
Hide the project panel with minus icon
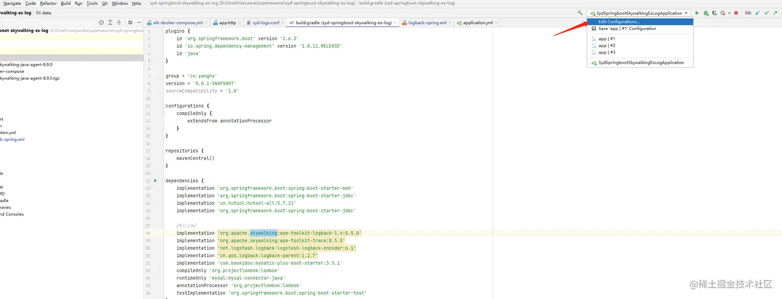coord(139,23)
